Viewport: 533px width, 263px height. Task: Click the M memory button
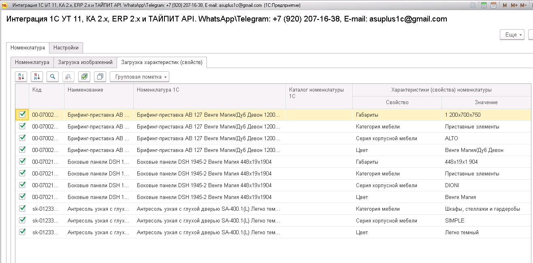pyautogui.click(x=505, y=5)
